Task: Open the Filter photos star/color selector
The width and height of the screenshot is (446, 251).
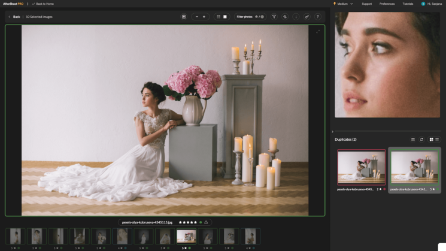Action: 250,17
